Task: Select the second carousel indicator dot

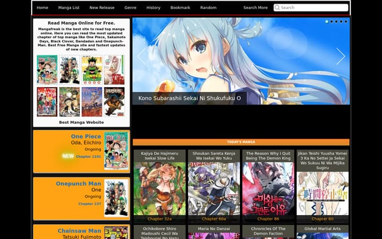Action: click(331, 22)
